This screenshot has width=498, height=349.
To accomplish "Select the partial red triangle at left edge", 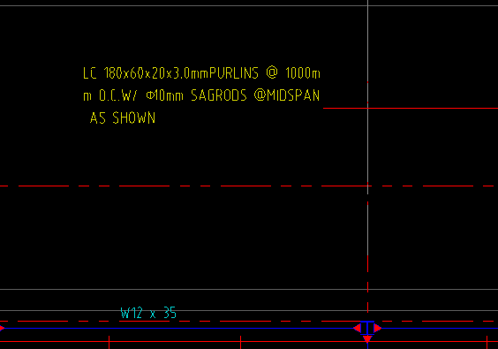I will click(x=2, y=328).
